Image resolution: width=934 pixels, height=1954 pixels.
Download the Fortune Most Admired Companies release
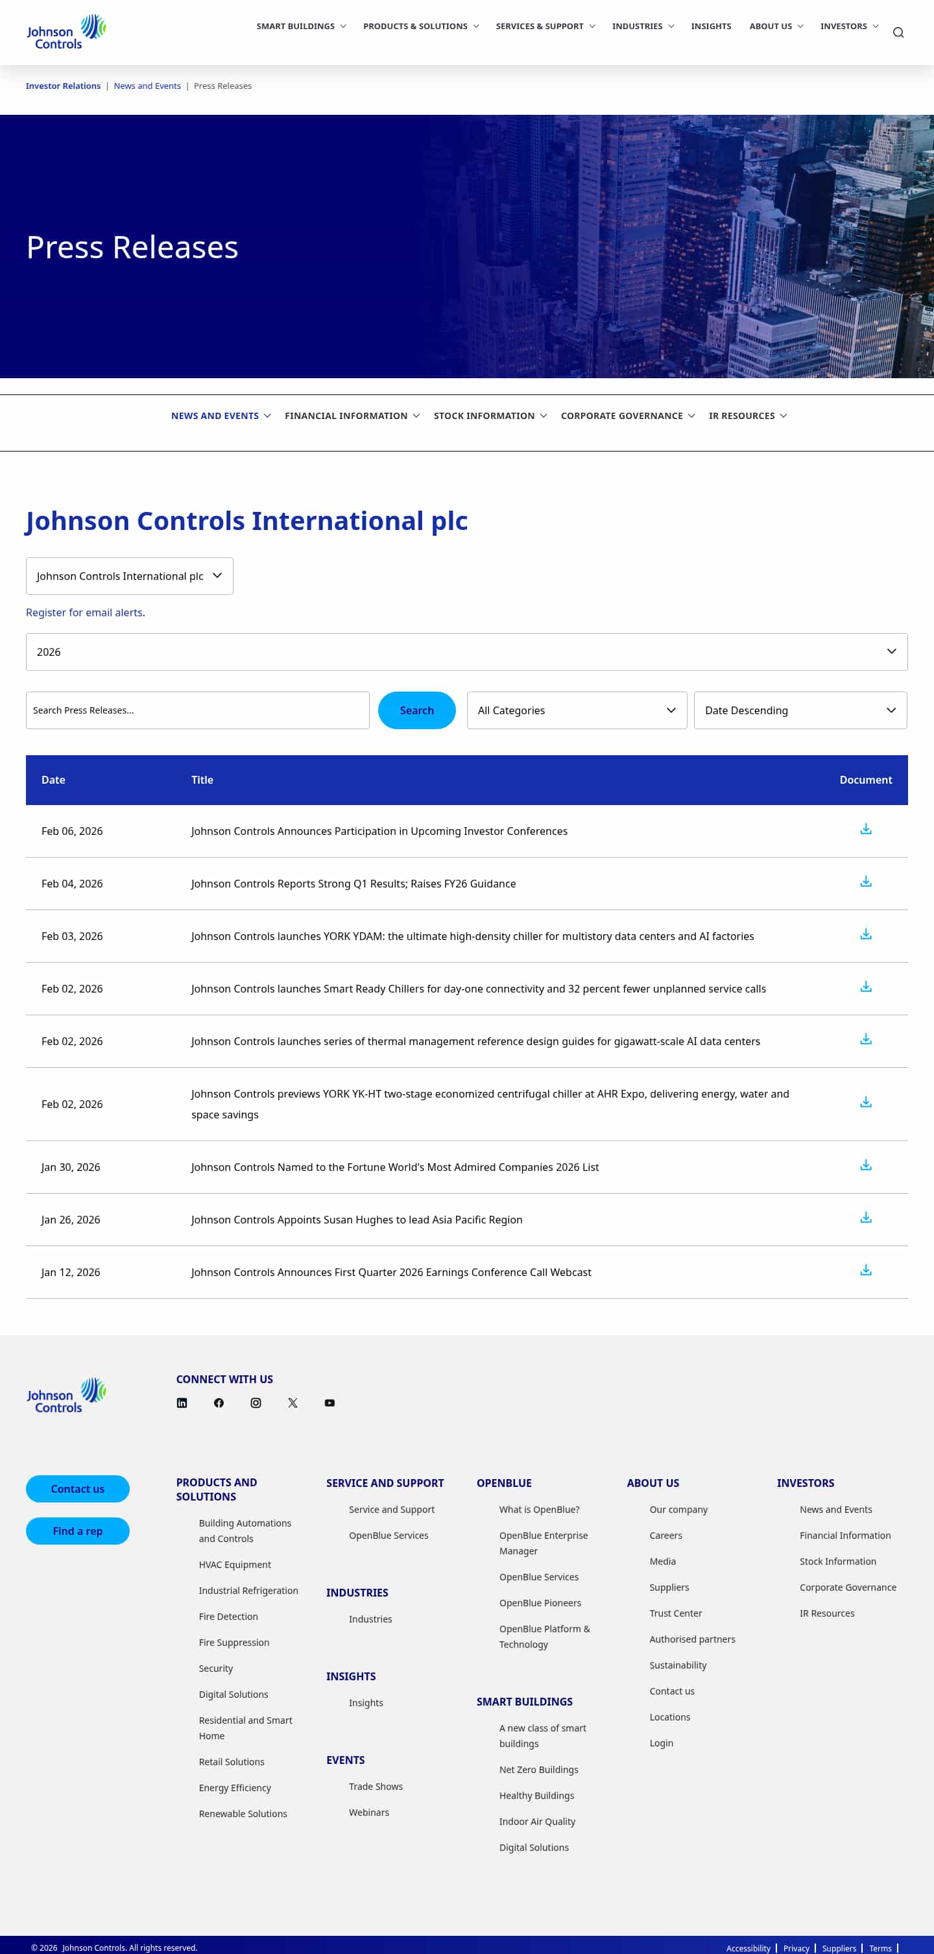click(x=865, y=1165)
